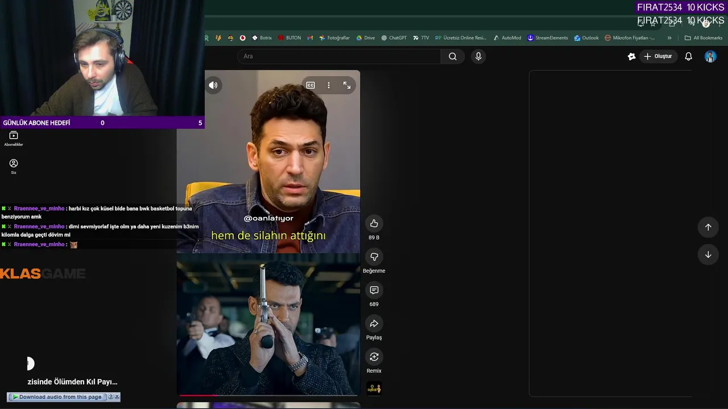
Task: Open the Gmail icon bookmark
Action: [310, 38]
